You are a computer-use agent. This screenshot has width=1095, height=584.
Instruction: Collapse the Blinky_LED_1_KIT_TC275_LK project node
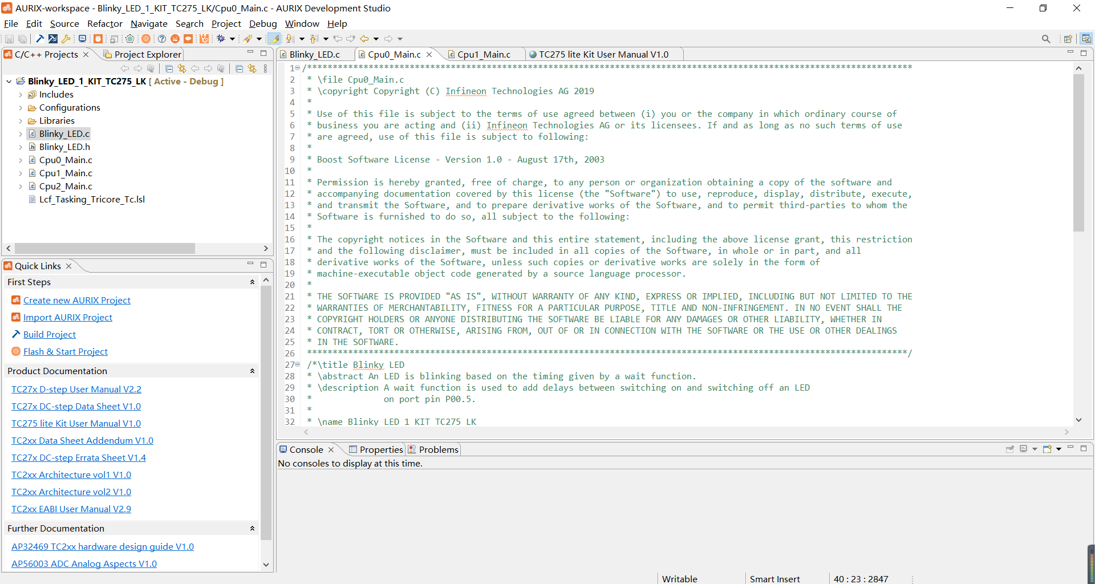(9, 82)
